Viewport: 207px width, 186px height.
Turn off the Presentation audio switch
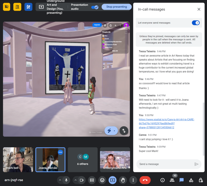95,7
